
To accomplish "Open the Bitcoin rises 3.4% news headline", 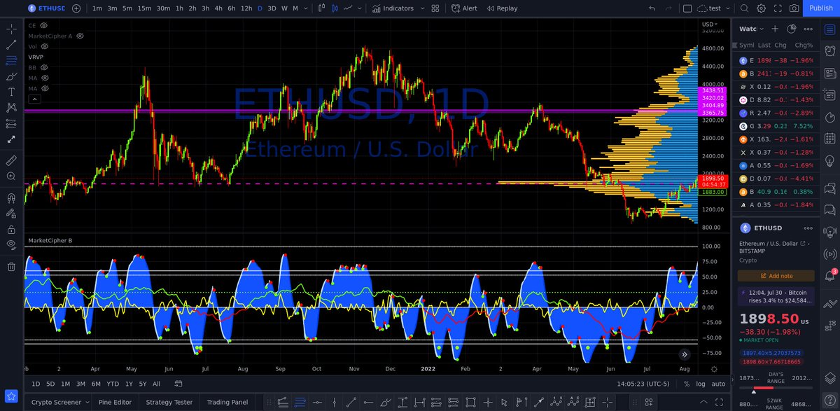I will coord(776,296).
